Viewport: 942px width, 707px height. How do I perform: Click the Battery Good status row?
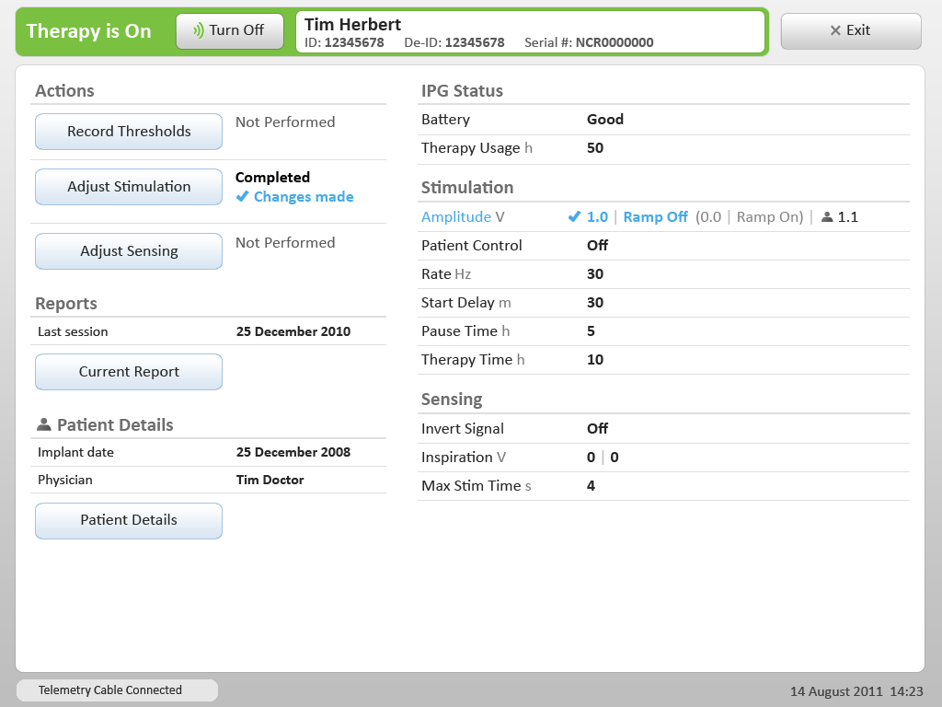click(604, 120)
